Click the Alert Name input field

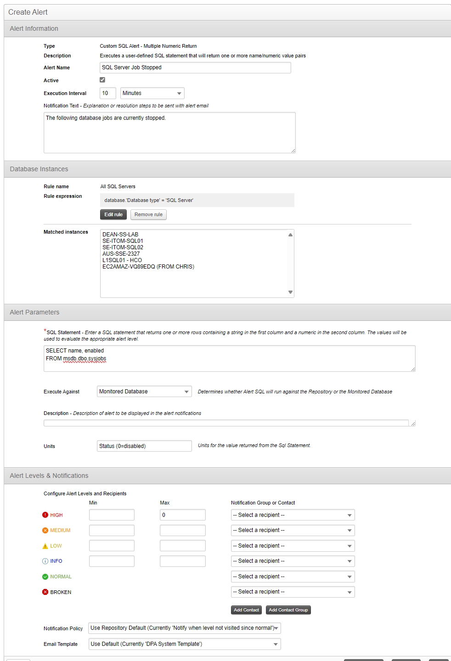click(195, 67)
